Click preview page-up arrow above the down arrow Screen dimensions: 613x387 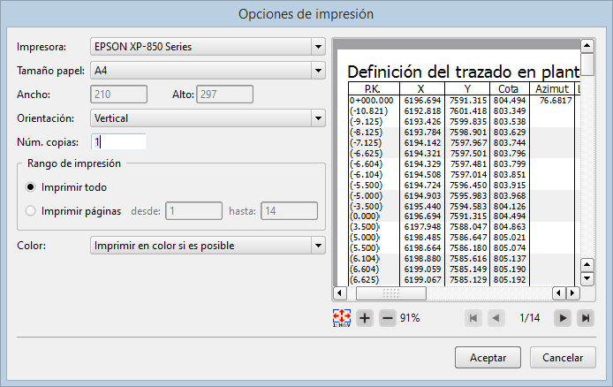[x=587, y=265]
